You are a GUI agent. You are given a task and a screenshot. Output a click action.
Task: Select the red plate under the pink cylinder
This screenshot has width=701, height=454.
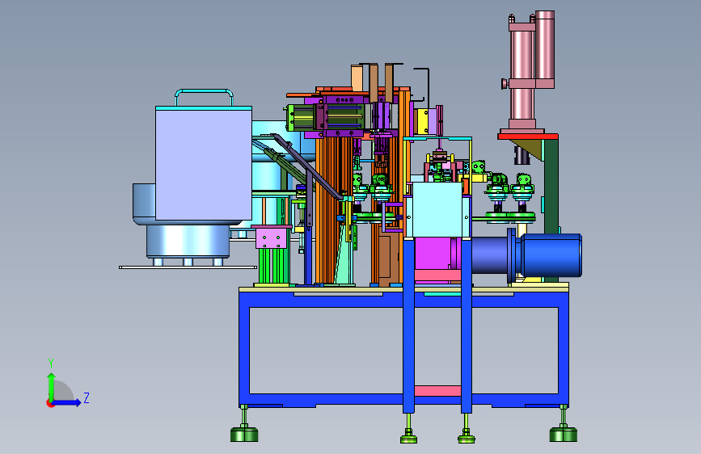[x=528, y=137]
